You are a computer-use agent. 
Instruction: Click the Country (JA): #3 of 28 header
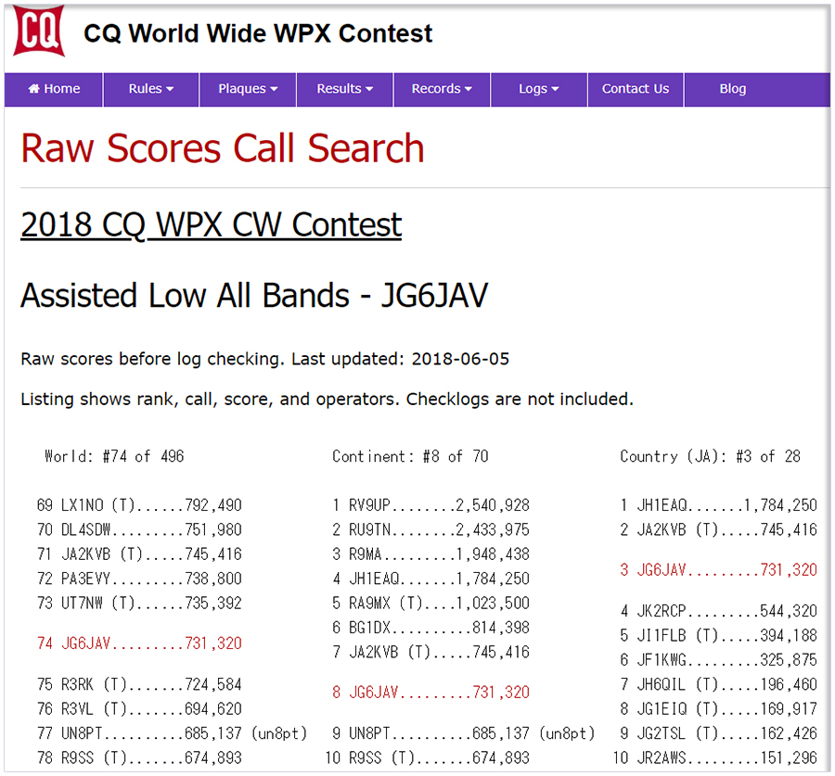(x=710, y=456)
